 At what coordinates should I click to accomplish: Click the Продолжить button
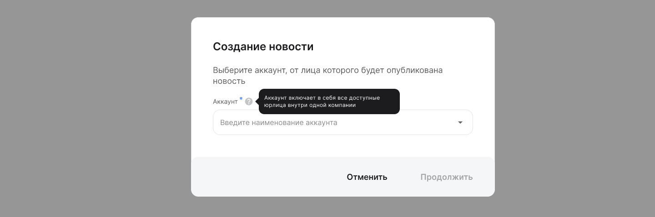coord(446,177)
